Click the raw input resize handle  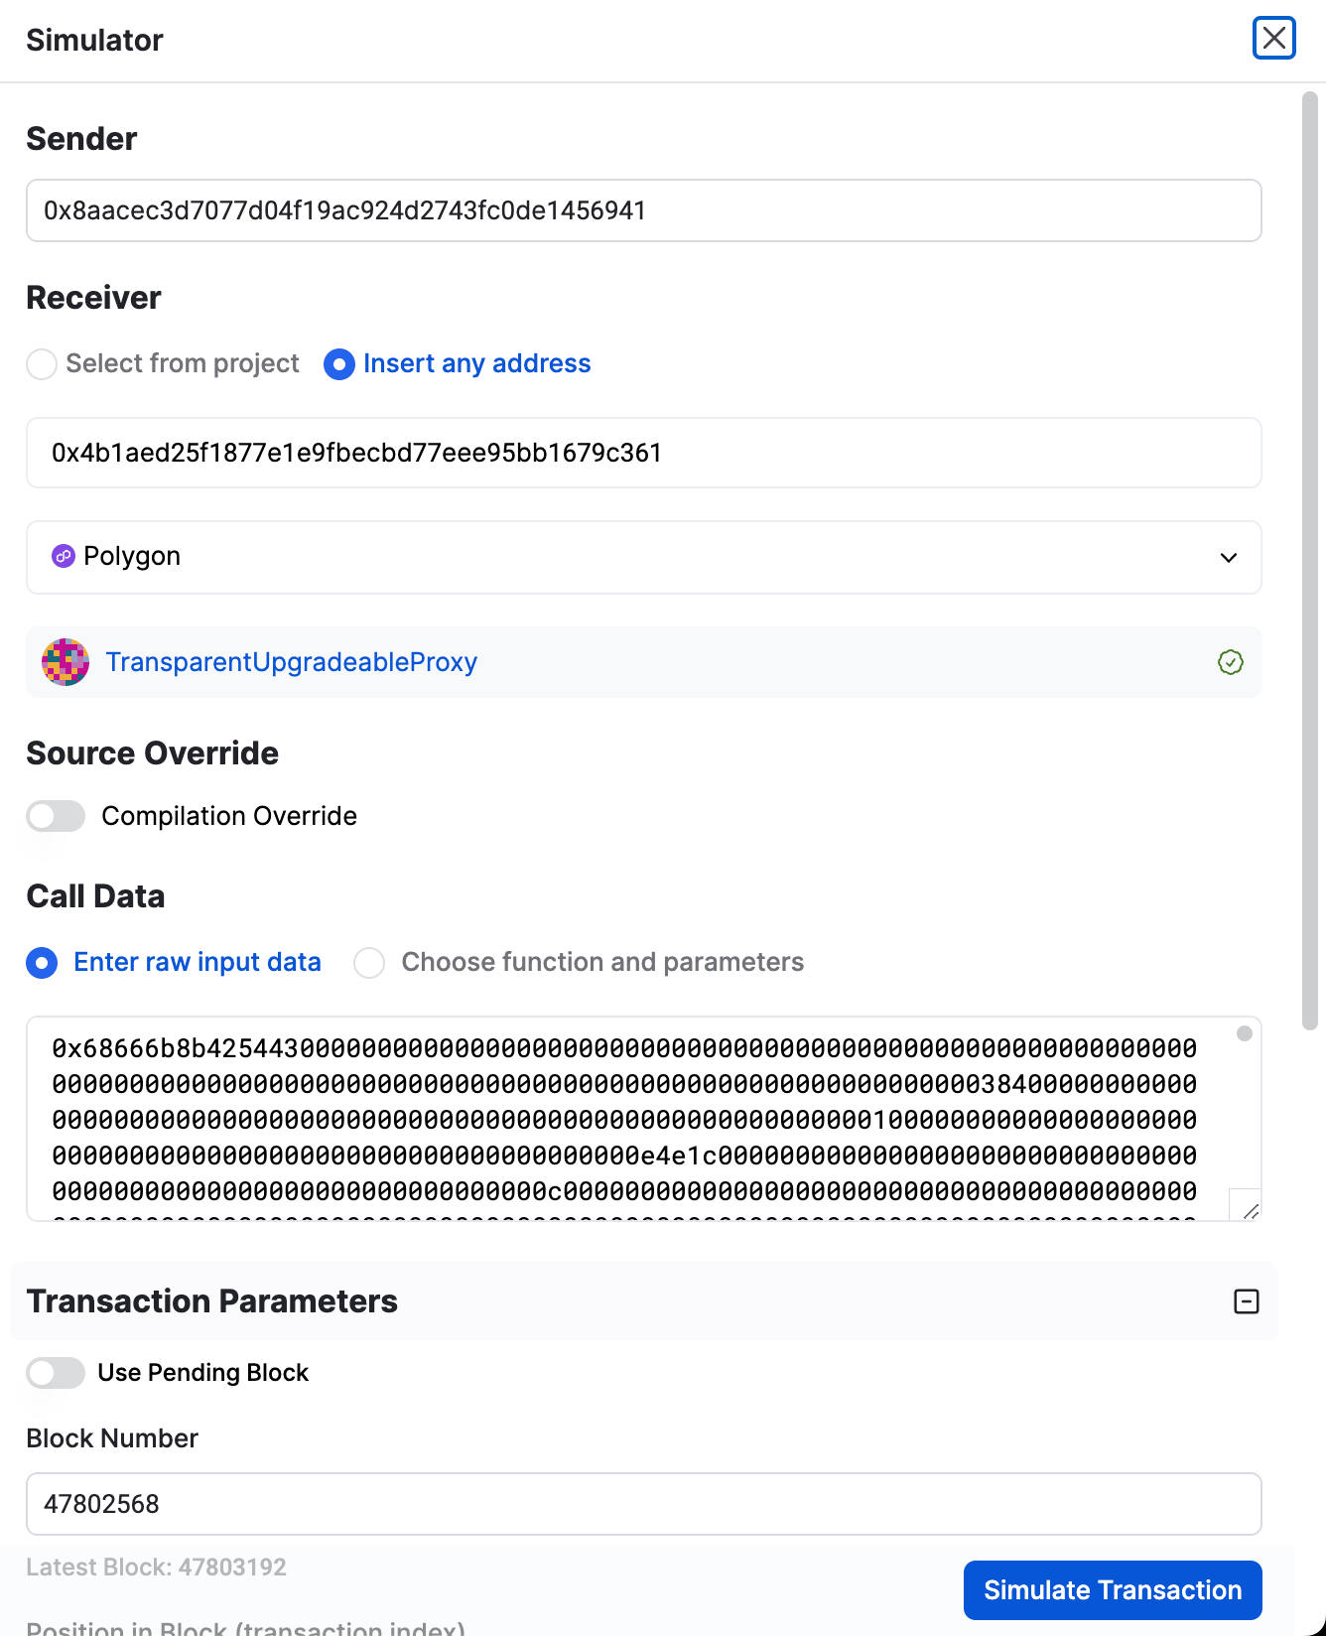1250,1209
